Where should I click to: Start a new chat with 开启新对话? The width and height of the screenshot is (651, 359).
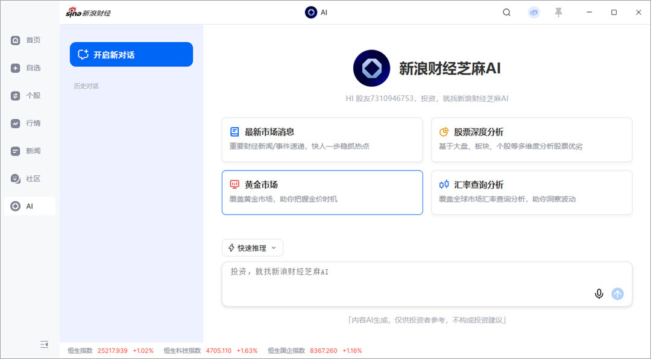click(131, 54)
